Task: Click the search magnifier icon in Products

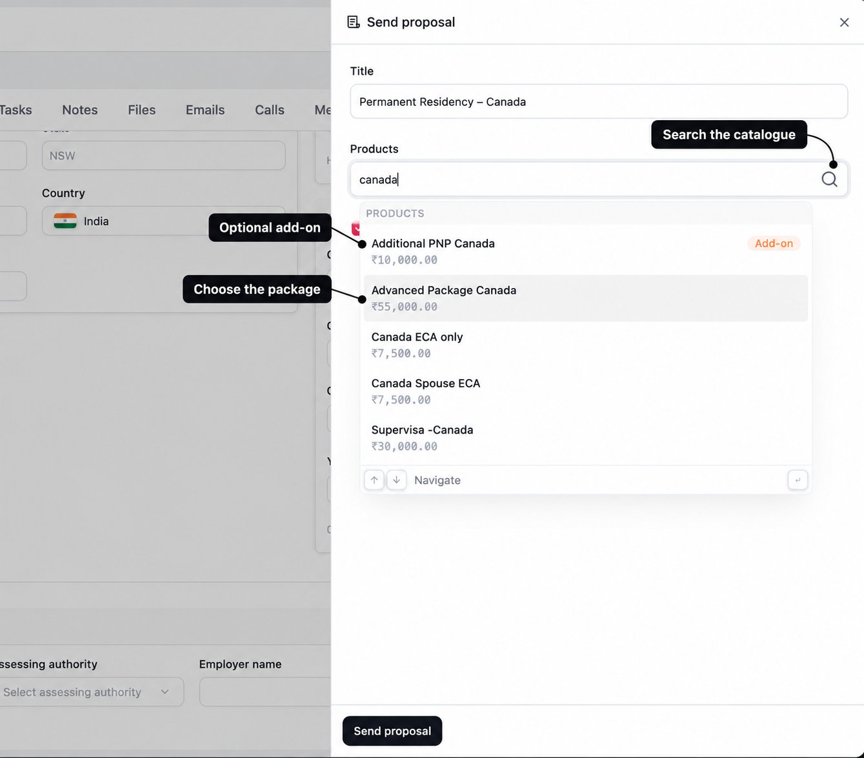Action: click(x=829, y=179)
